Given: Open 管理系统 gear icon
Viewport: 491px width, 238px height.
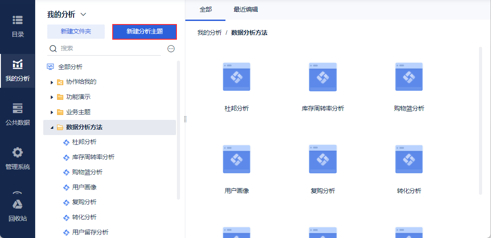Looking at the screenshot, I should click(x=17, y=153).
